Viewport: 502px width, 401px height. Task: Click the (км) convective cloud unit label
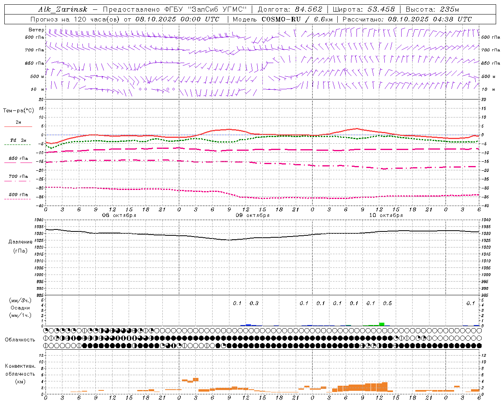[20, 381]
